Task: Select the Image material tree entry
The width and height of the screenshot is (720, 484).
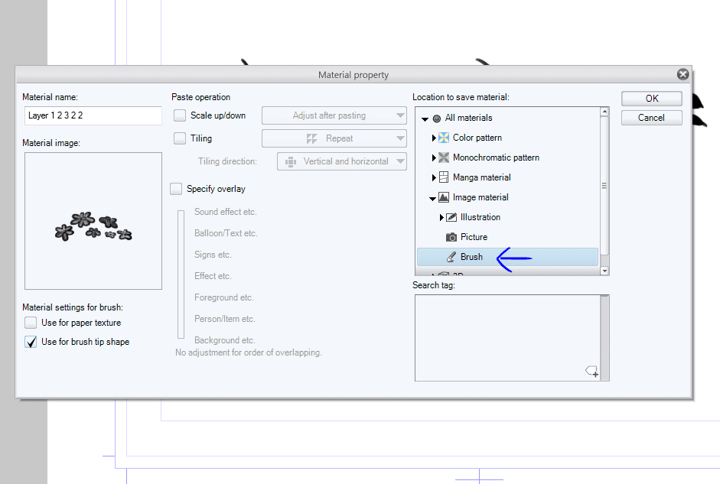Action: click(x=507, y=197)
